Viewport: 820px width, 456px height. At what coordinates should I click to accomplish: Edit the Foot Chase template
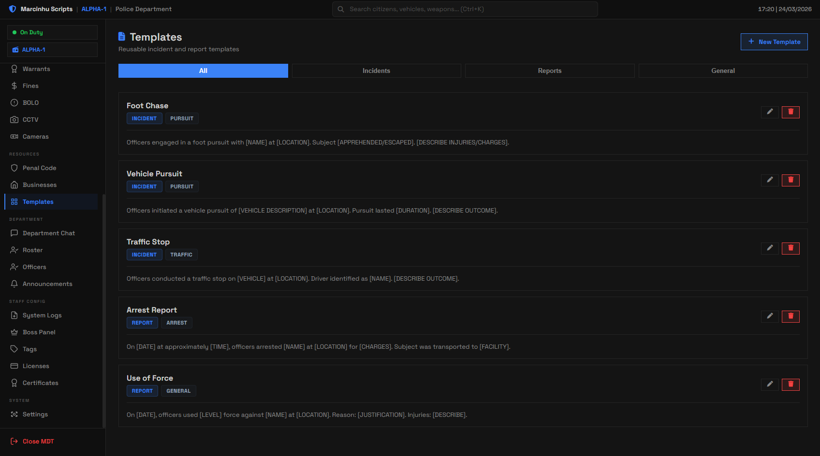[770, 112]
